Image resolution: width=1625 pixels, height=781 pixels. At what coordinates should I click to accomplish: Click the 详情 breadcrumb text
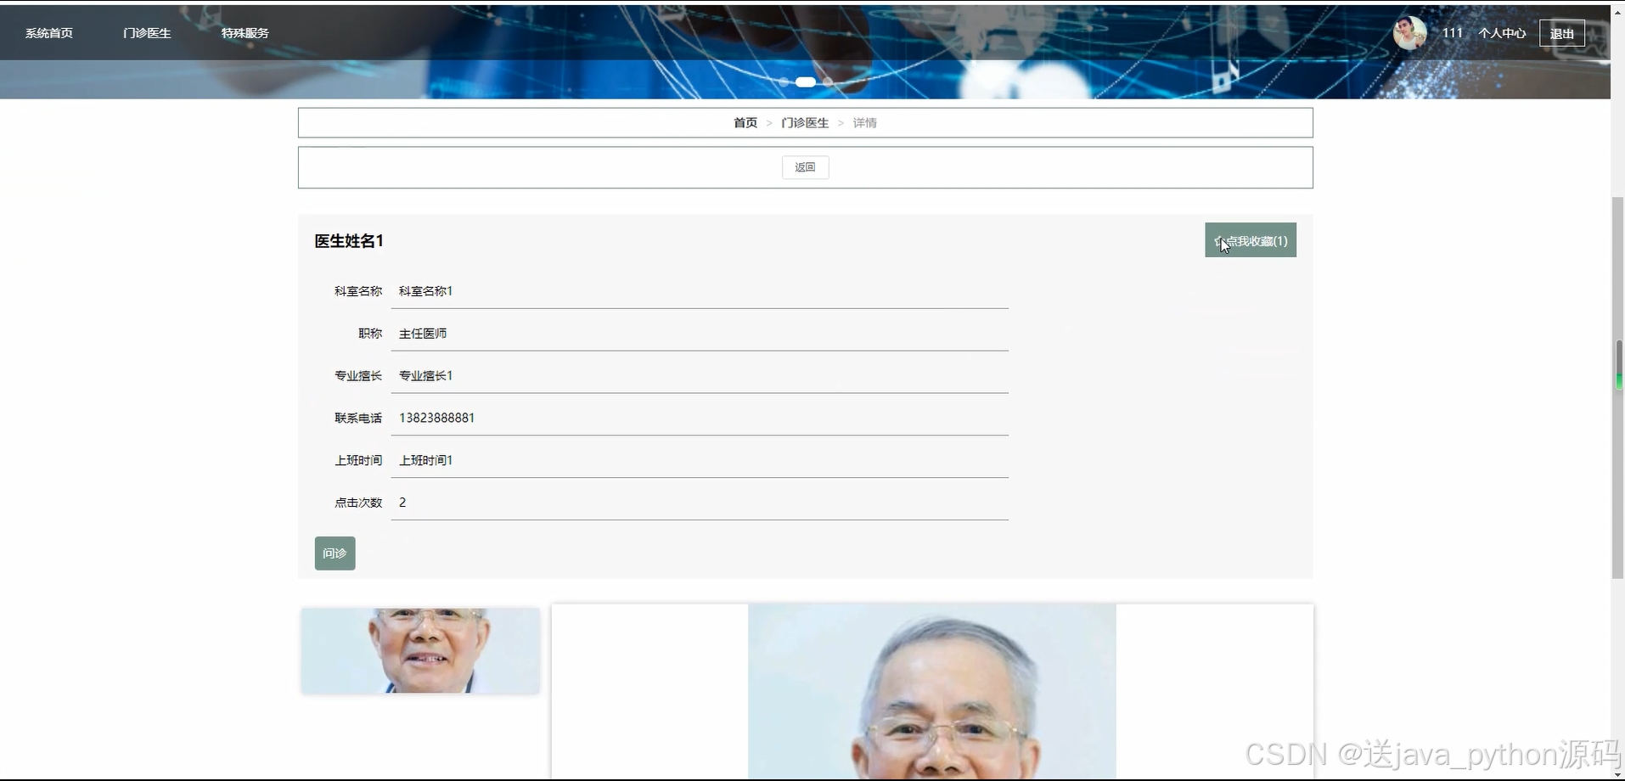pyautogui.click(x=865, y=123)
